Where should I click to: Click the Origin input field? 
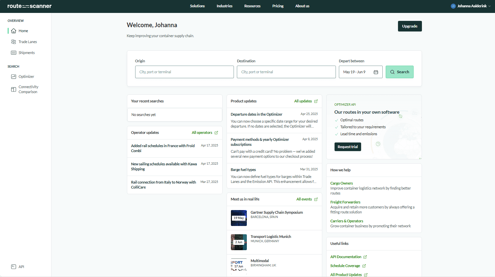point(184,72)
